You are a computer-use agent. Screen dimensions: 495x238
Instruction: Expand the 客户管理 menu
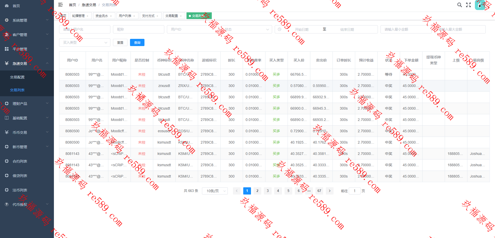47,34
